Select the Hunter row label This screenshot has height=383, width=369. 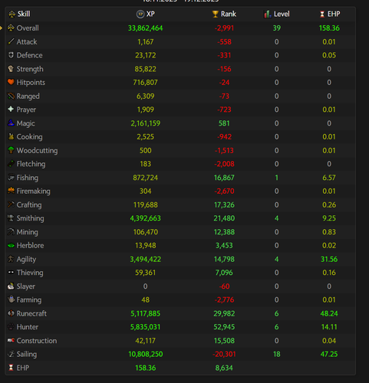28,327
